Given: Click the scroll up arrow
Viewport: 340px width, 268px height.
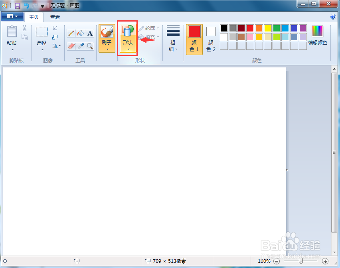Looking at the screenshot, I should click(x=334, y=69).
